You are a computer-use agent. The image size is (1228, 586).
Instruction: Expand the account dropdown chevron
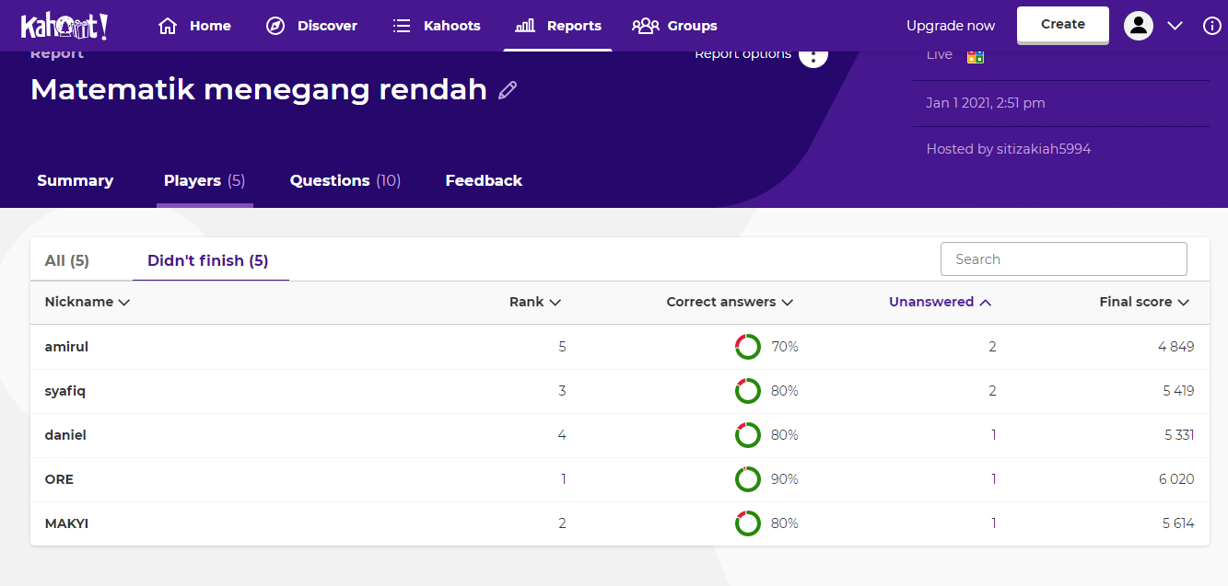1175,26
